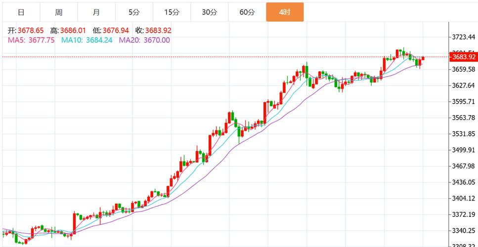Click the 开: 3678.65 open price value
Viewport: 478px width, 247px height.
(26, 31)
